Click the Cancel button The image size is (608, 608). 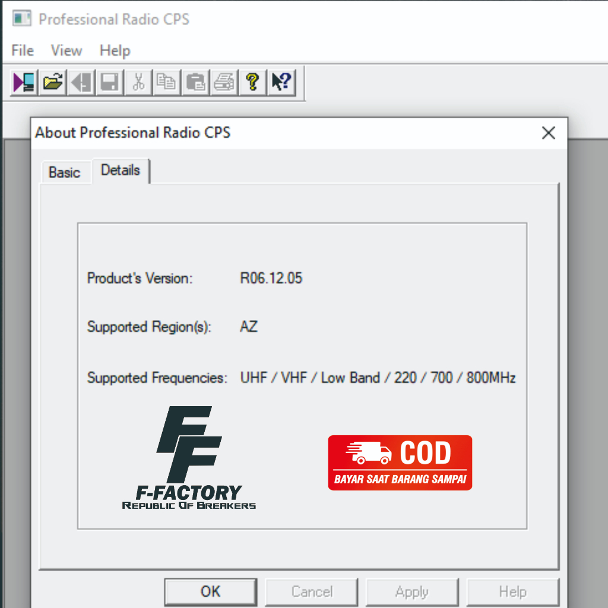[x=312, y=592]
